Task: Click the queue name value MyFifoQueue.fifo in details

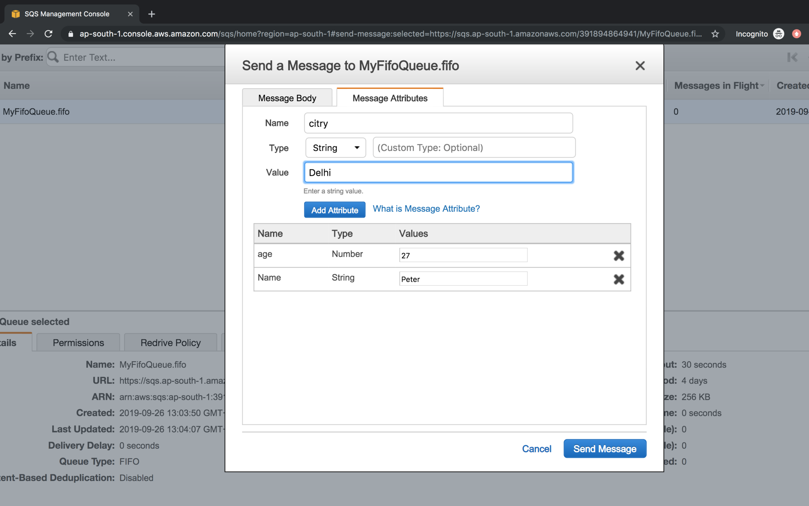Action: (x=153, y=364)
